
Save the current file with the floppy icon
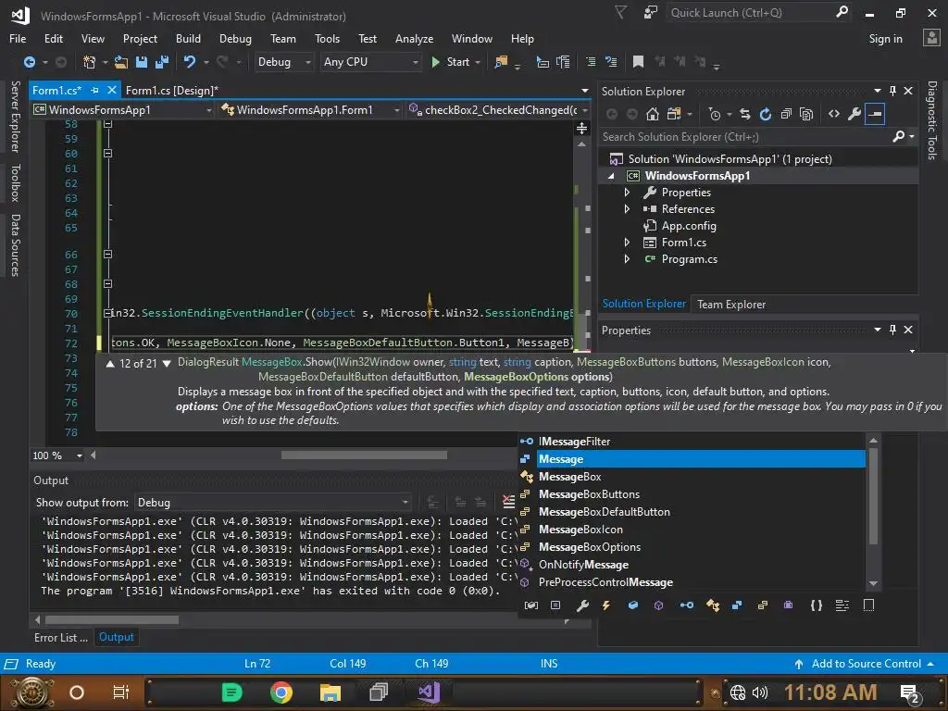(x=142, y=62)
